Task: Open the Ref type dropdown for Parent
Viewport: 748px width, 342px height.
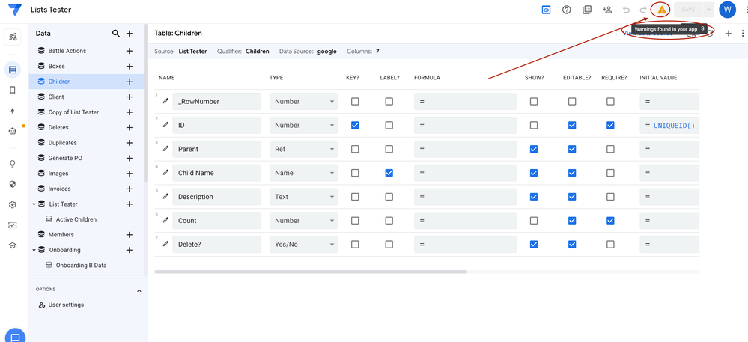Action: tap(303, 149)
